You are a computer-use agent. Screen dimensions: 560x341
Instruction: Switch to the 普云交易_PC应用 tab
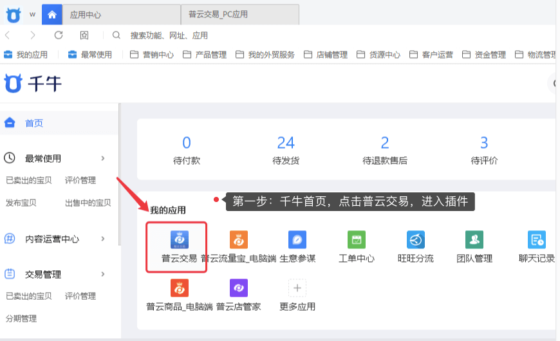[x=240, y=15]
